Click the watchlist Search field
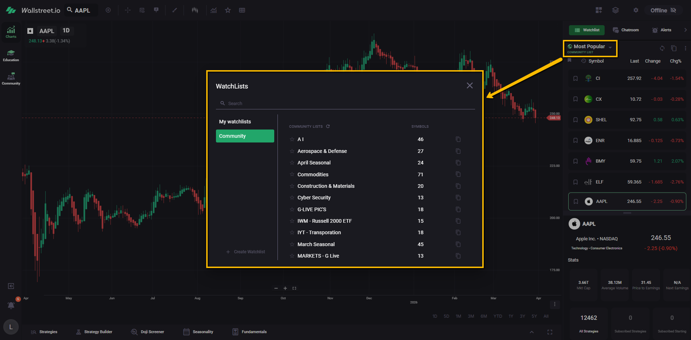Screen dimensions: 691x340 345,104
